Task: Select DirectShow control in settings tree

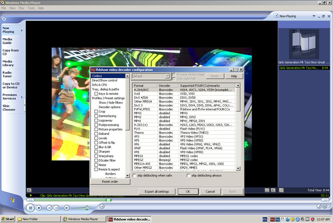Action: [x=105, y=80]
